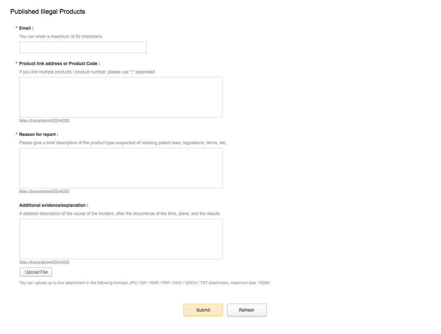Click the red required asterisk beside Email

coord(16,28)
